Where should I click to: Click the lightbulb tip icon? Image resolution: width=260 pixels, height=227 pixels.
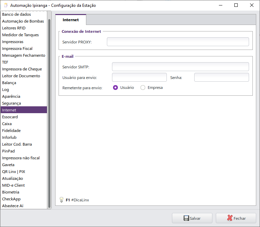(x=61, y=200)
